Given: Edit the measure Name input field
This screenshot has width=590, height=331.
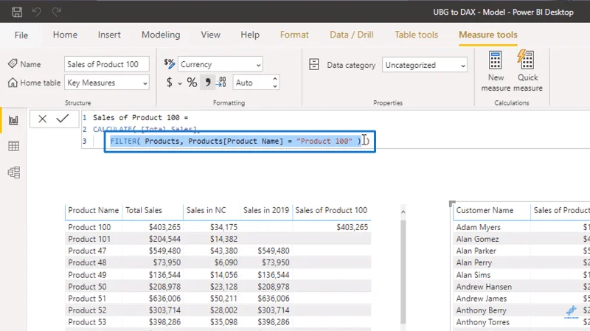Looking at the screenshot, I should (107, 64).
